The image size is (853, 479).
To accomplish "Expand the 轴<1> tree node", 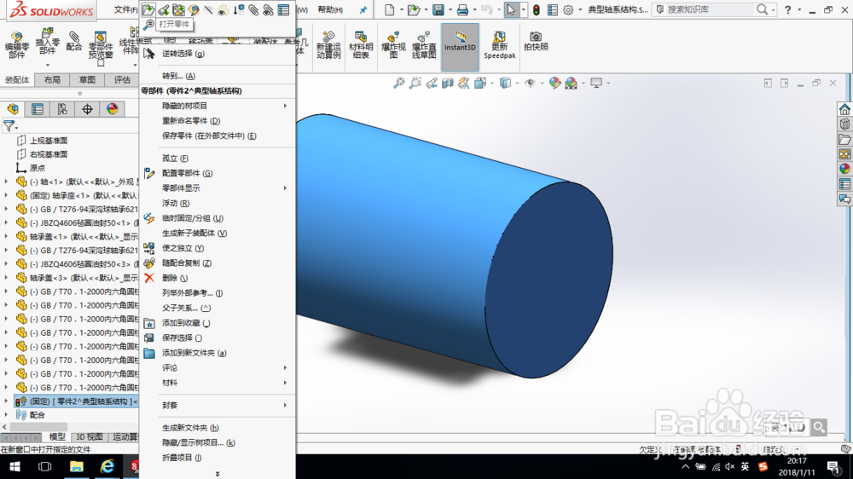I will click(7, 182).
